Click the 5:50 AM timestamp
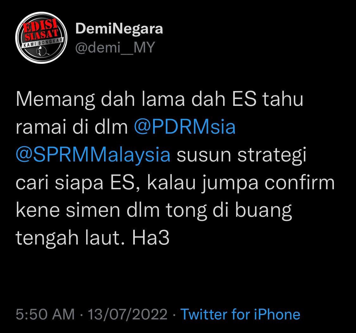Viewport: 356px width, 333px height. pos(45,314)
